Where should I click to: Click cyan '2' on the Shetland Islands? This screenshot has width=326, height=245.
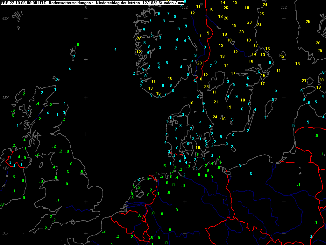[57, 80]
